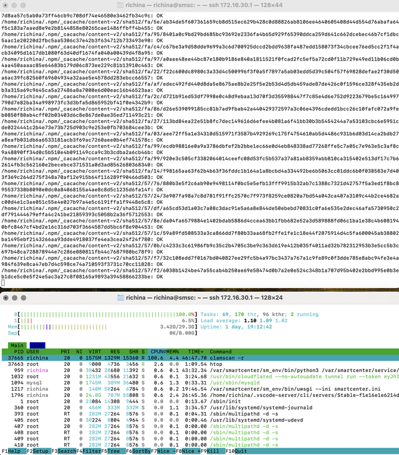Viewport: 399px width, 455px height.
Task: Select the /usr/sbin/mysqld process row
Action: [199, 383]
